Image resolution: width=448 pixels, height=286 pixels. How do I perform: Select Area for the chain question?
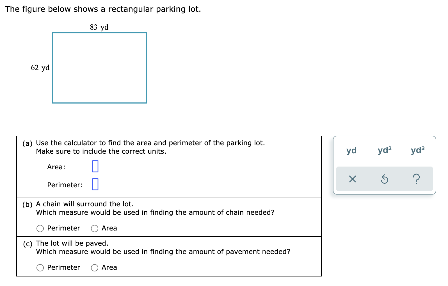pyautogui.click(x=94, y=228)
